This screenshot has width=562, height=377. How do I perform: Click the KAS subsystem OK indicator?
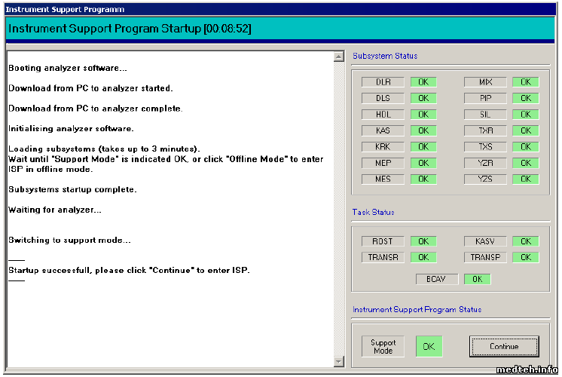click(x=423, y=130)
